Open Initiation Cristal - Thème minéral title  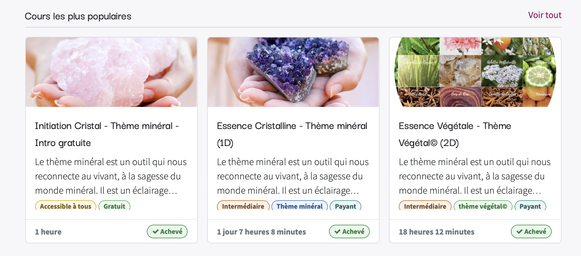[x=107, y=134]
